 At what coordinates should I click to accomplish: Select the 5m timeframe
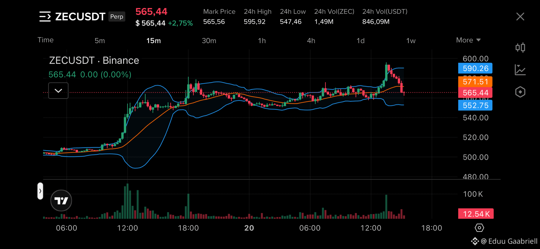tap(100, 41)
